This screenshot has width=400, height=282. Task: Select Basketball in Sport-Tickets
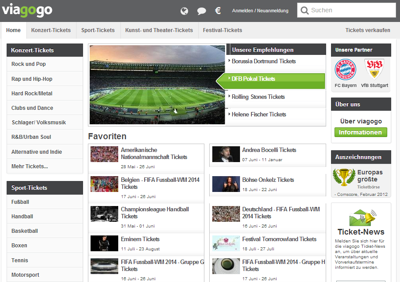click(x=45, y=231)
